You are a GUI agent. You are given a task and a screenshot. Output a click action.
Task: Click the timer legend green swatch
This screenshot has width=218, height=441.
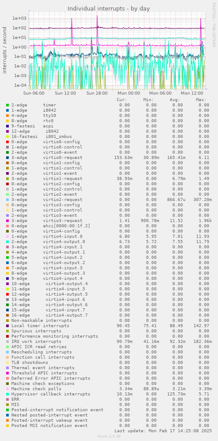(x=7, y=105)
